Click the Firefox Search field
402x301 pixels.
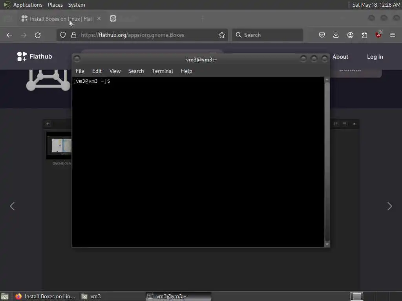point(267,35)
